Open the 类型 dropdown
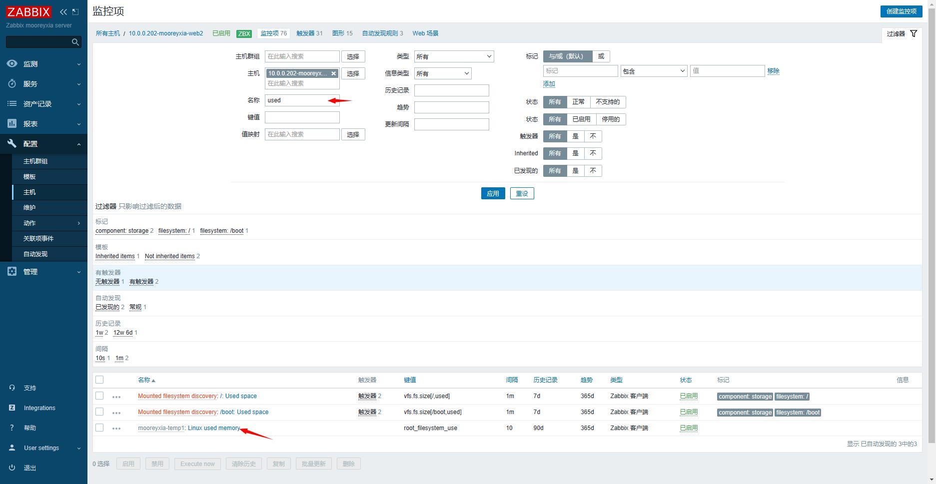This screenshot has height=484, width=936. 454,56
